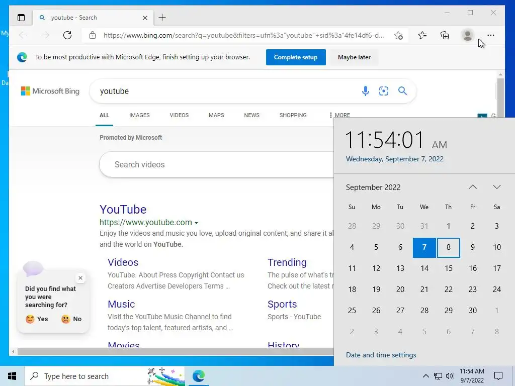Screen dimensions: 515x386
Task: Click the Search videos input box
Action: coord(217,164)
